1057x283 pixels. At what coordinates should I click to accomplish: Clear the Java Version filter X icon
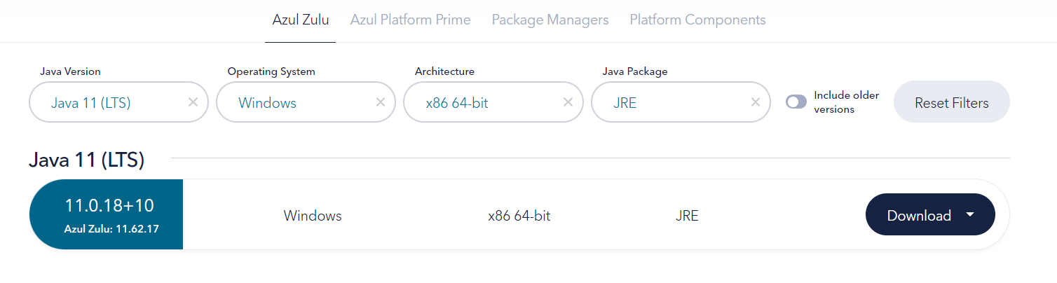pos(193,102)
